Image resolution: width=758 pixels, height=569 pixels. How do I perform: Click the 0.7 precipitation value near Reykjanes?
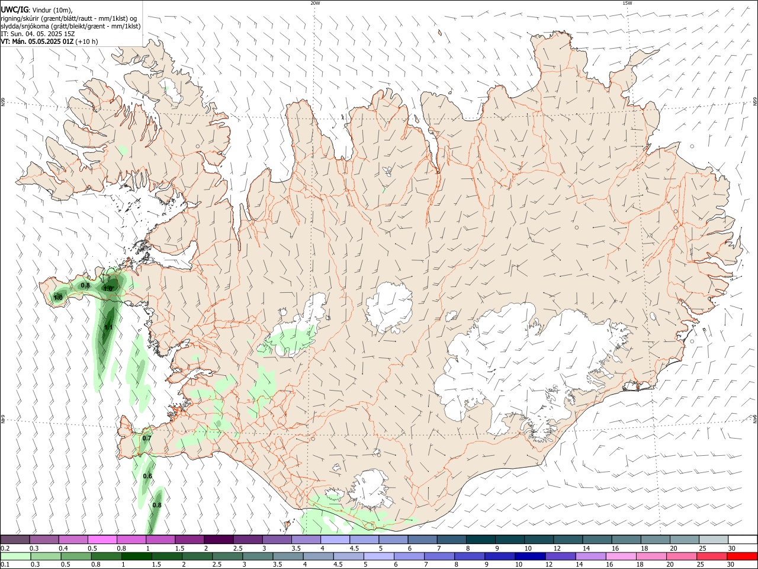[147, 438]
